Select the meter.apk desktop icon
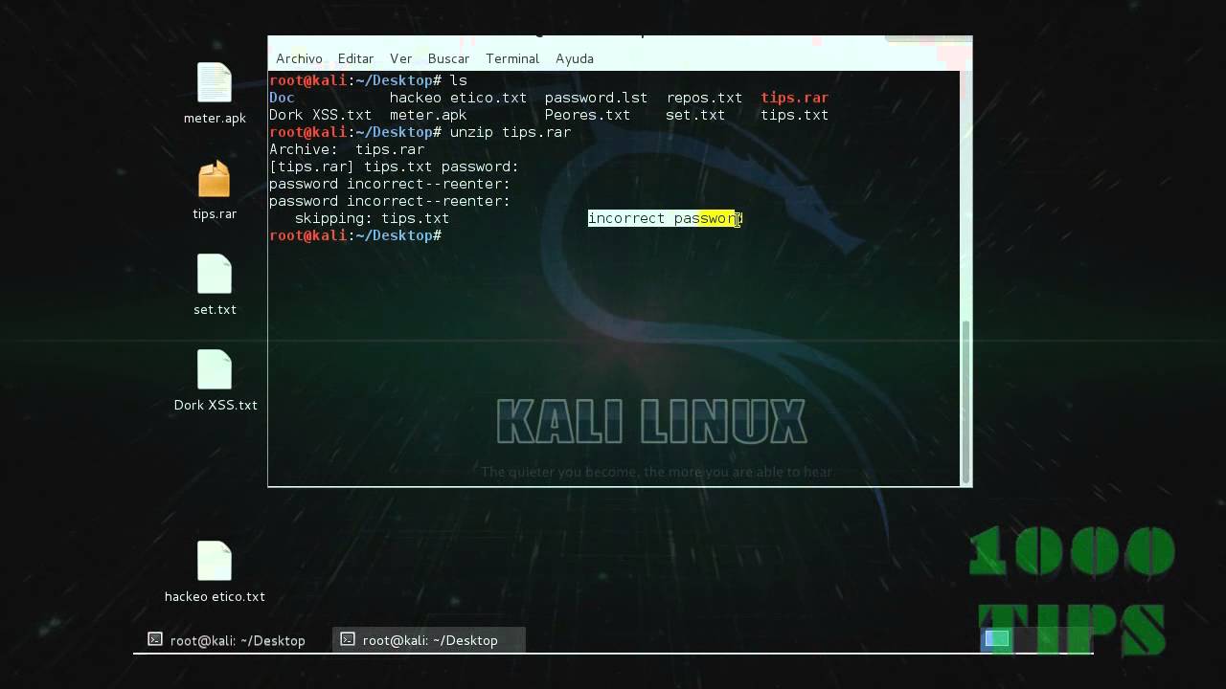The width and height of the screenshot is (1226, 689). coord(215,94)
